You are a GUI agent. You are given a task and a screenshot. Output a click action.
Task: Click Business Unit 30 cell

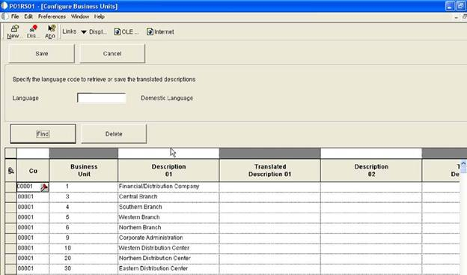(84, 268)
